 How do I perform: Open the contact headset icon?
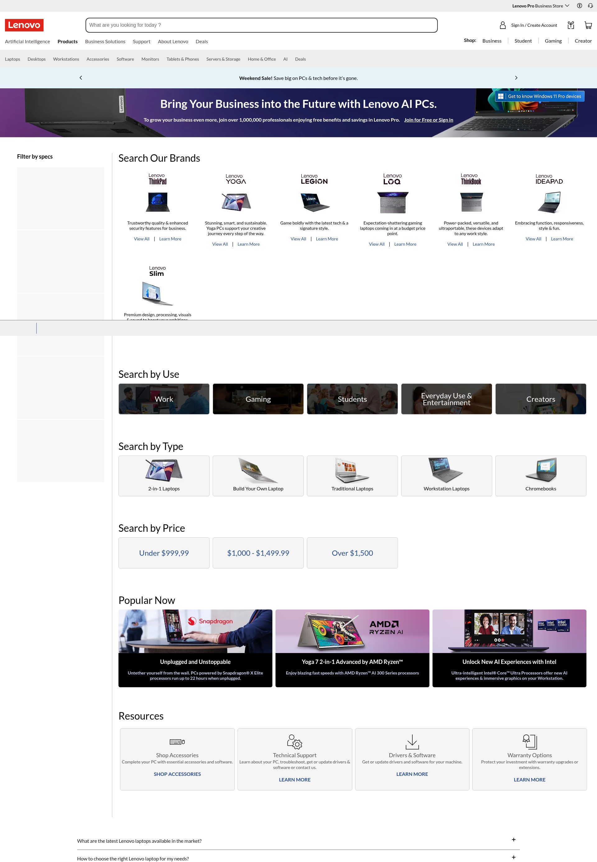[x=590, y=6]
